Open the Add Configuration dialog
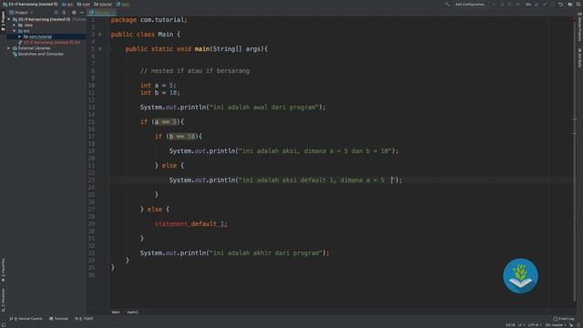This screenshot has height=328, width=583. coord(470,4)
